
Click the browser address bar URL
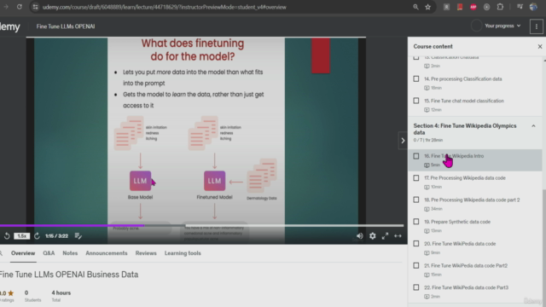pos(165,7)
